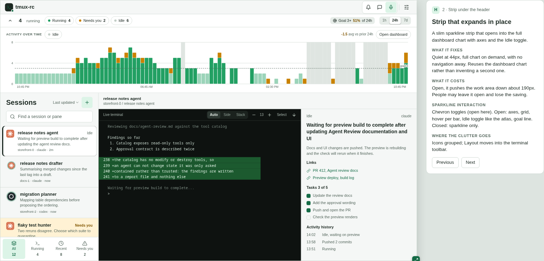Open the Last updated sort dropdown
Viewport: 544px width, 261px height.
66,102
